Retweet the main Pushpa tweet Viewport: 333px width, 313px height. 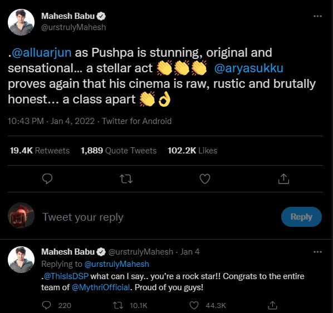click(x=126, y=179)
